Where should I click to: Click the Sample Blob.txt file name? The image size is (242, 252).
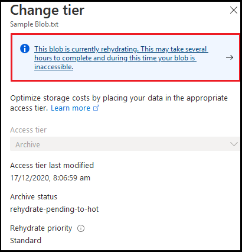34,24
